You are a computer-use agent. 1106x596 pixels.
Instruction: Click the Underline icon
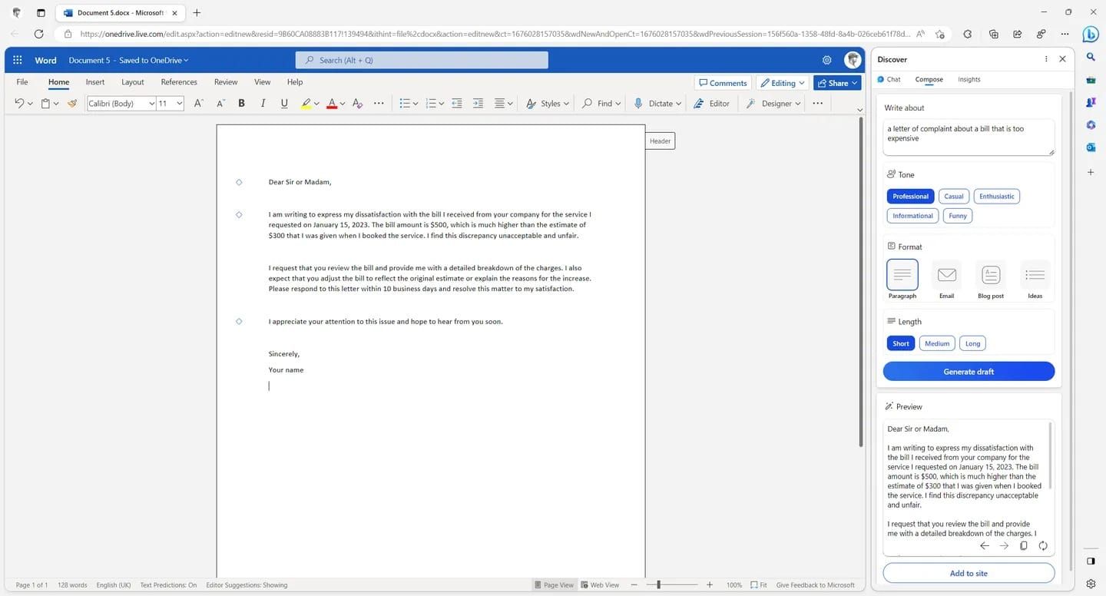pos(284,103)
